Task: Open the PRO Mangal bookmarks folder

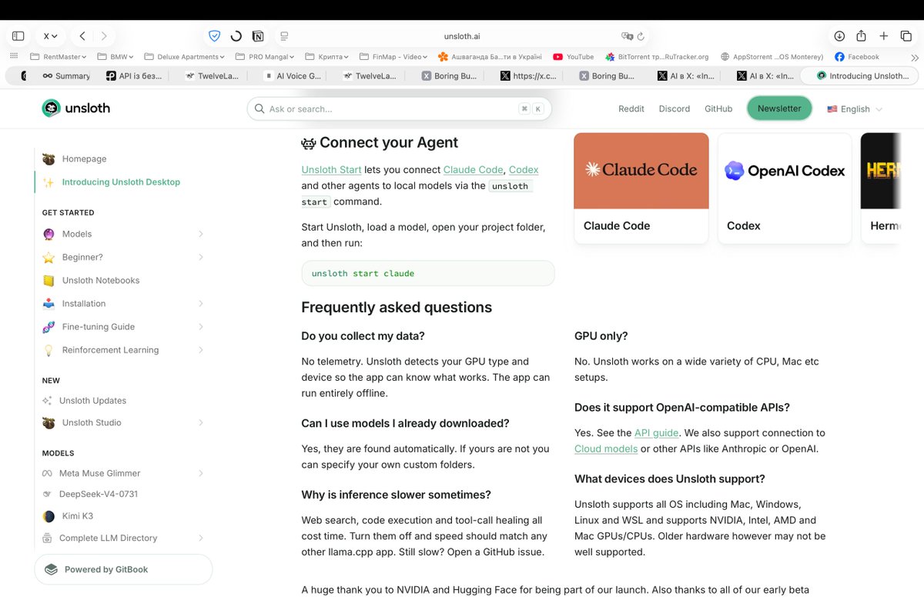Action: (x=265, y=56)
